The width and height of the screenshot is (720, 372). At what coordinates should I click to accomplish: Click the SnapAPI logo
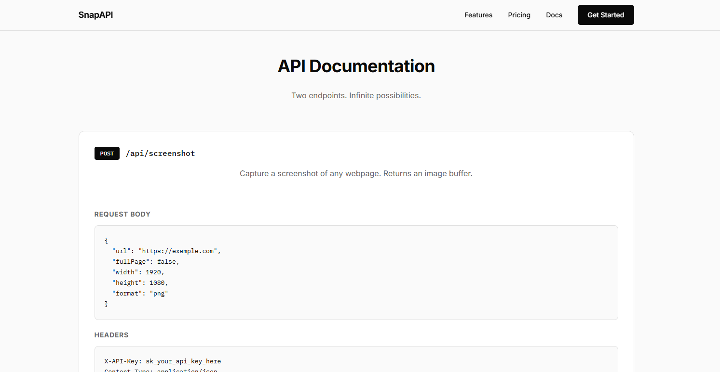(x=95, y=15)
